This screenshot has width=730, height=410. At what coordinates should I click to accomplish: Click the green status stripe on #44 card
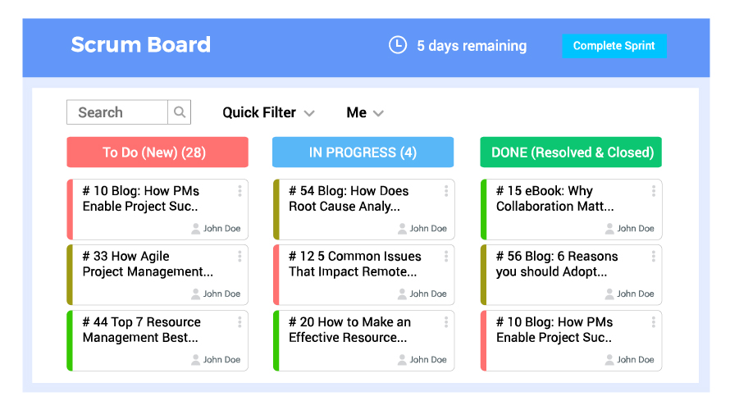pyautogui.click(x=70, y=340)
